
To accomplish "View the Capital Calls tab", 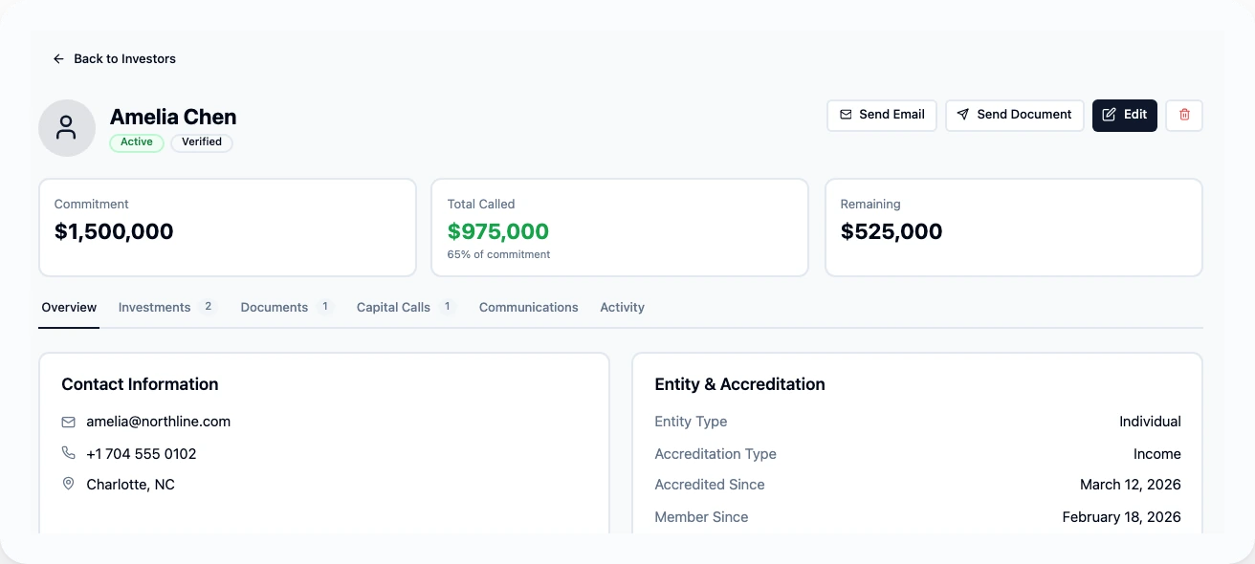I will tap(406, 308).
